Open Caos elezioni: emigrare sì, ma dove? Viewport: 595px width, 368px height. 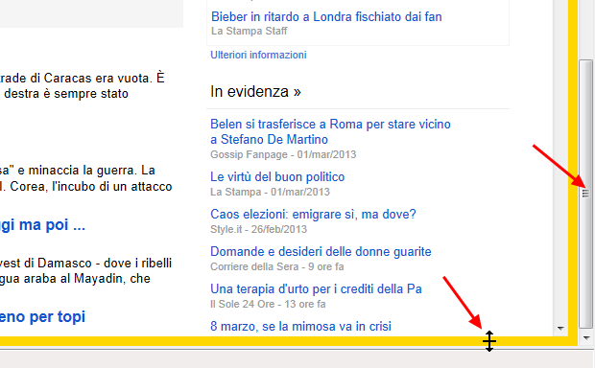pyautogui.click(x=313, y=214)
